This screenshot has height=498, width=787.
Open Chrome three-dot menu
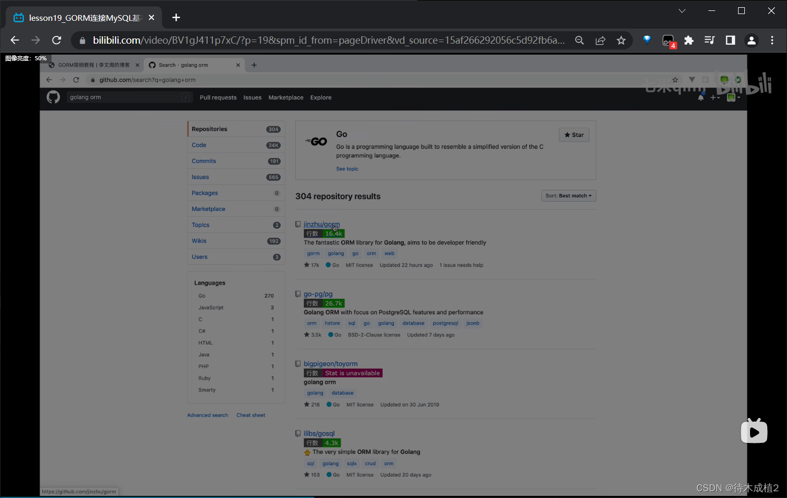772,40
